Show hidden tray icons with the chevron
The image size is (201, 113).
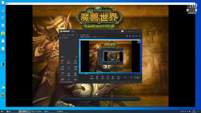pyautogui.click(x=180, y=111)
